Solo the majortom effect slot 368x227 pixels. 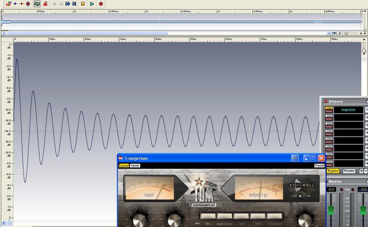click(x=329, y=112)
